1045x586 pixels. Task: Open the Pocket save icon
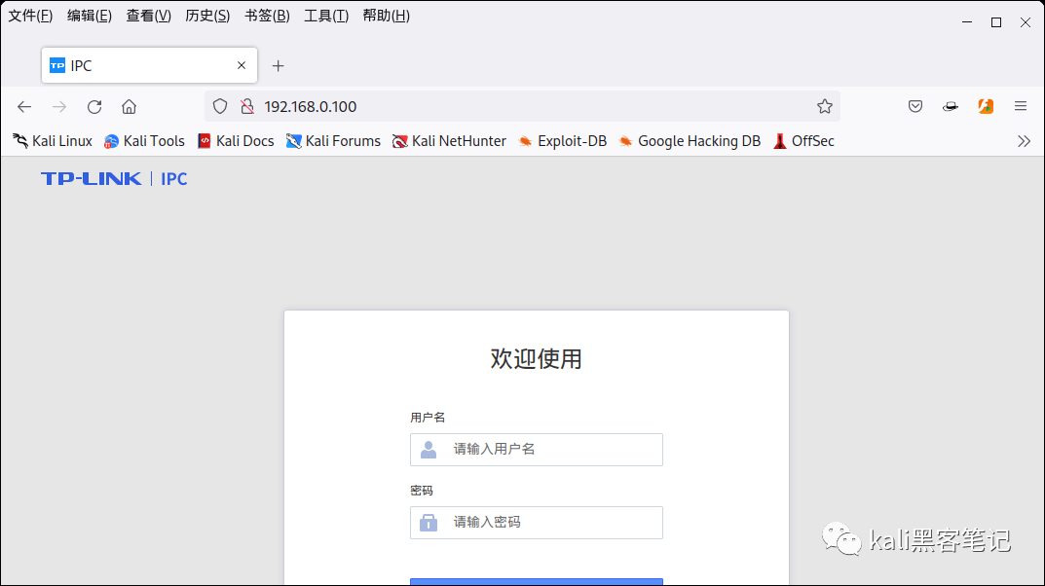tap(915, 106)
